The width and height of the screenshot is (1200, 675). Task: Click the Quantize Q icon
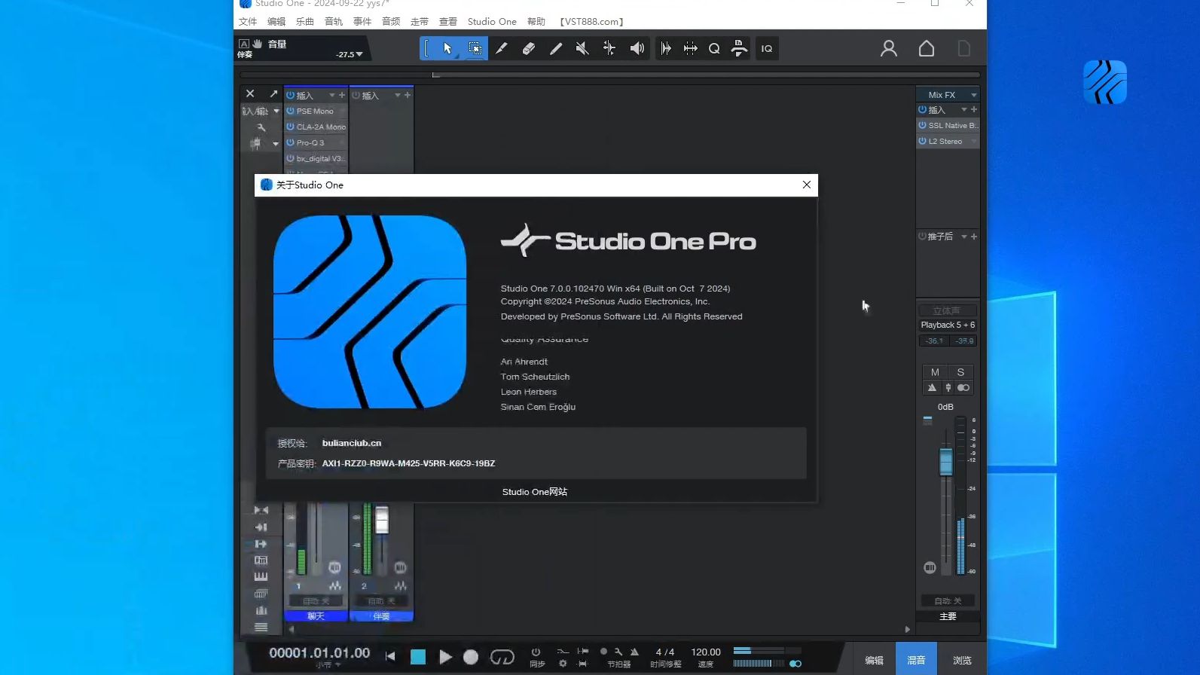[714, 48]
